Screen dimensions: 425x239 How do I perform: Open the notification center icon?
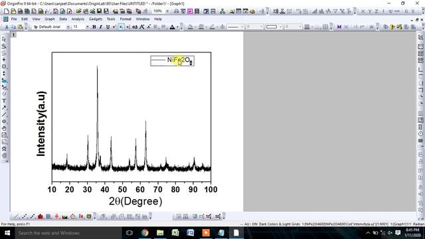coord(398,233)
